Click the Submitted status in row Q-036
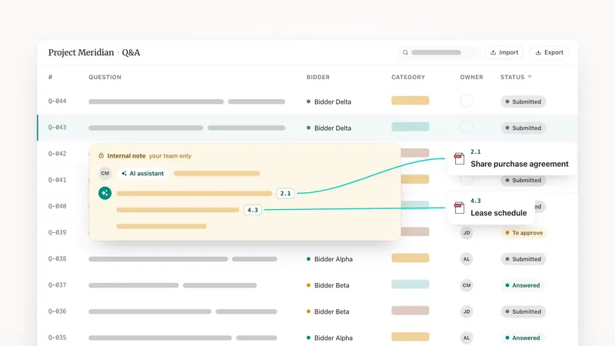 click(523, 311)
